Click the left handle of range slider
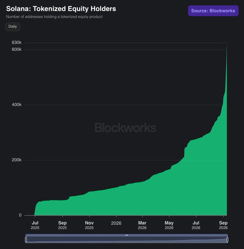 pos(26,239)
